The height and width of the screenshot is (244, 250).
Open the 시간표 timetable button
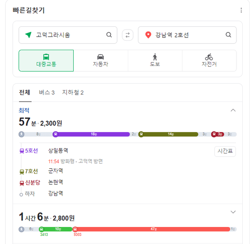pyautogui.click(x=225, y=151)
